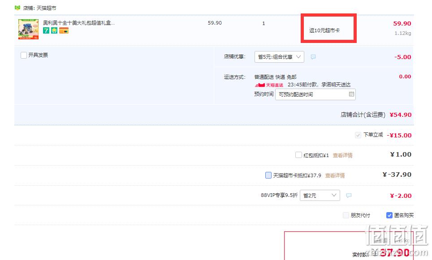Viewport: 432px width, 260px height.
Task: Click the ¥-2.00 88VIP discount amount
Action: click(x=401, y=196)
